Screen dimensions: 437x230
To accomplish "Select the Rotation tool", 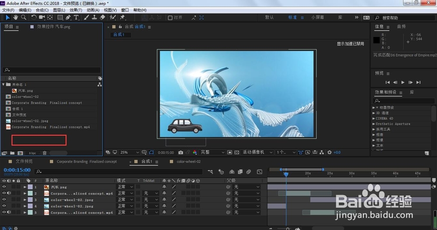I will pos(34,17).
